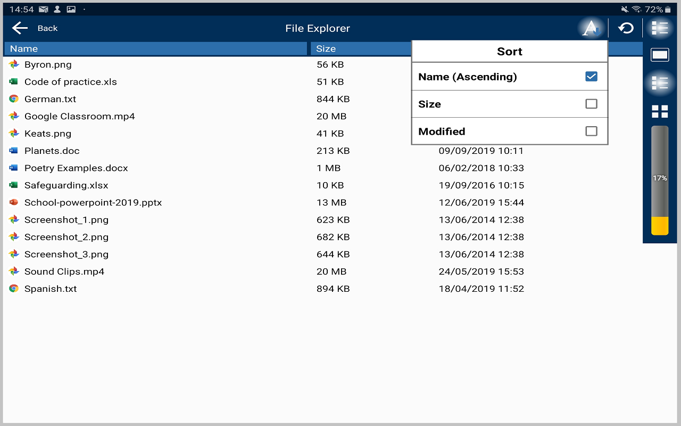Click the refresh/undo arrow icon in toolbar
681x426 pixels.
coord(624,28)
